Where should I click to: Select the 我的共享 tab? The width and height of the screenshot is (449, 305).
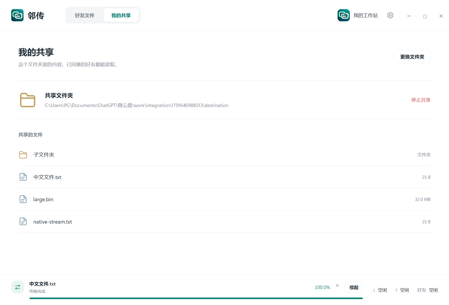pos(121,15)
